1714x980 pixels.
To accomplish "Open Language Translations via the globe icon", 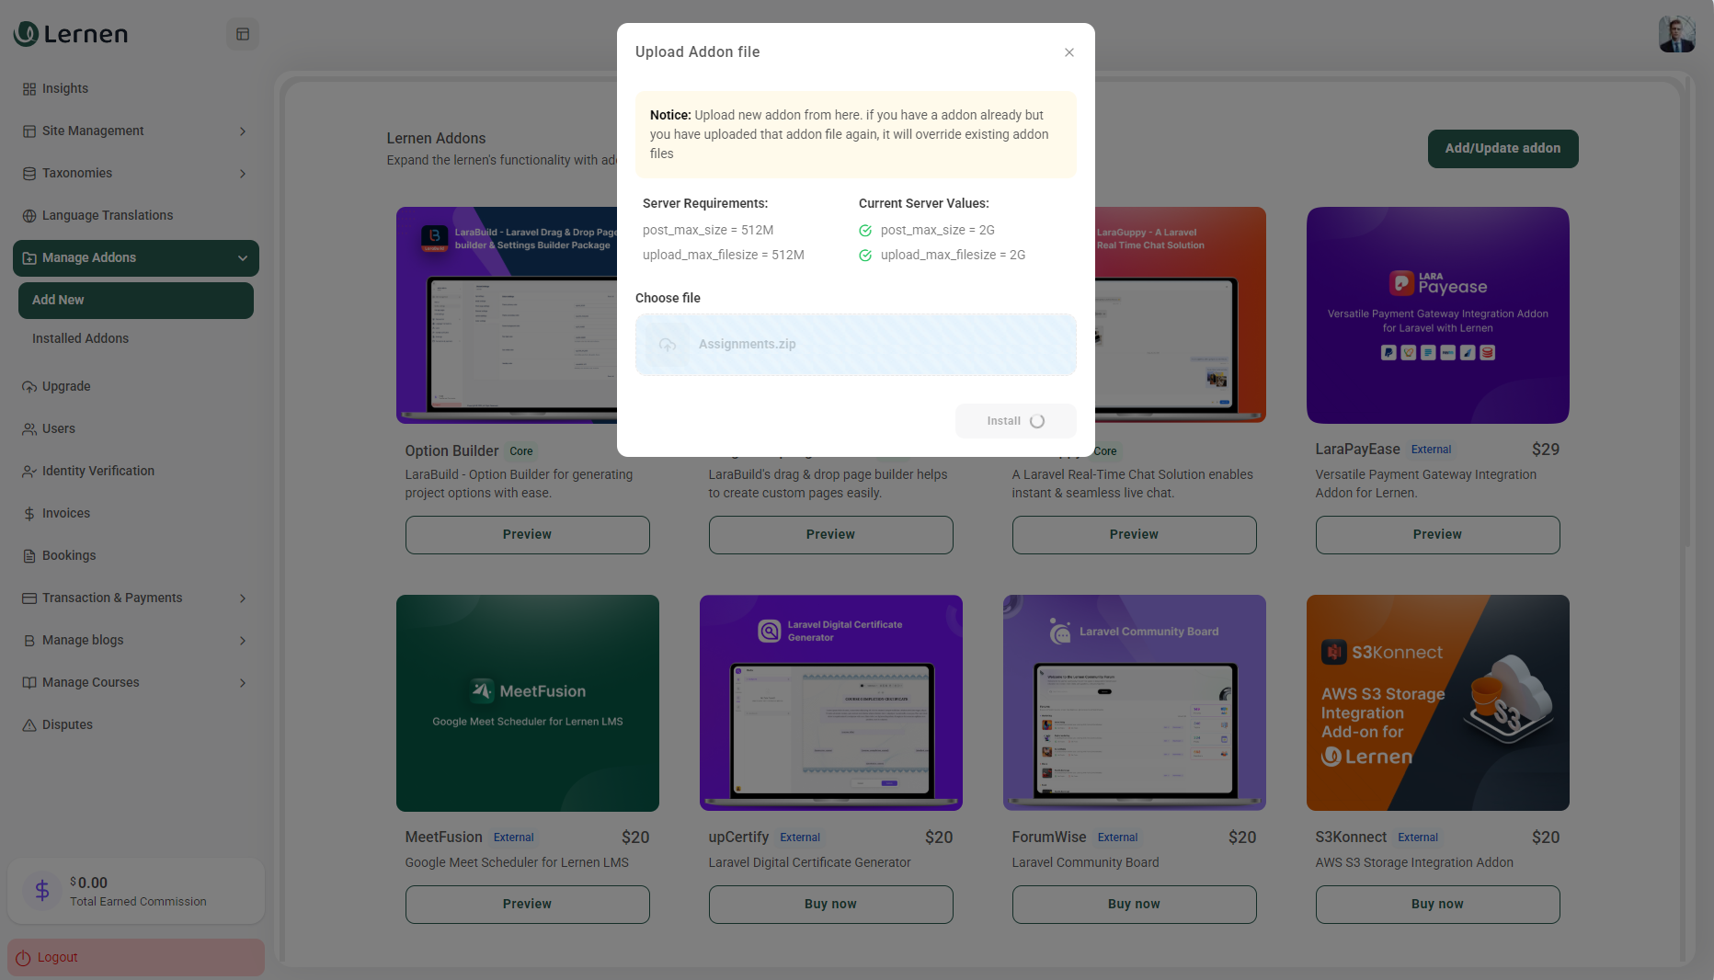I will [x=29, y=215].
